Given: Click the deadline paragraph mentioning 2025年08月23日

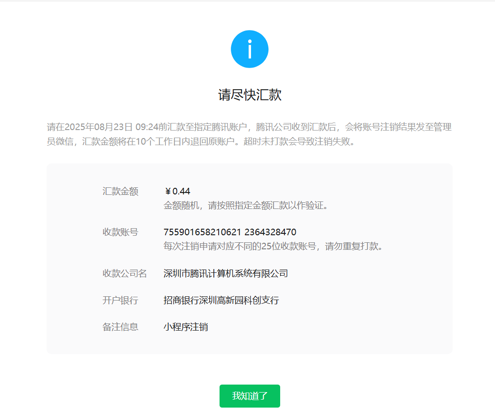Looking at the screenshot, I should [x=250, y=134].
